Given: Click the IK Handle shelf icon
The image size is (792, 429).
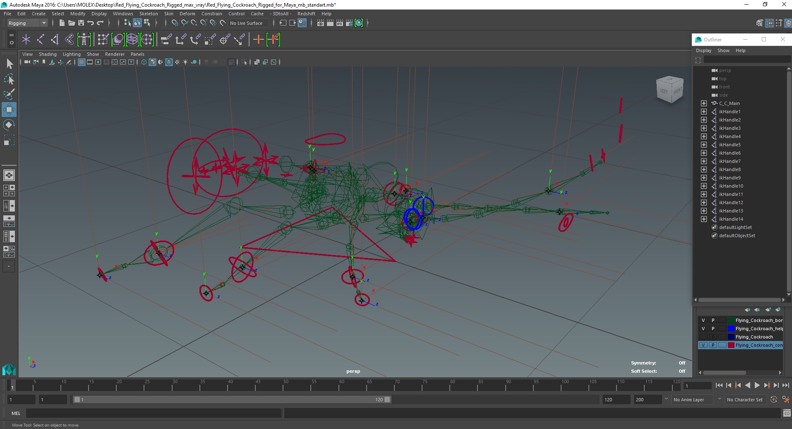Looking at the screenshot, I should 55,40.
